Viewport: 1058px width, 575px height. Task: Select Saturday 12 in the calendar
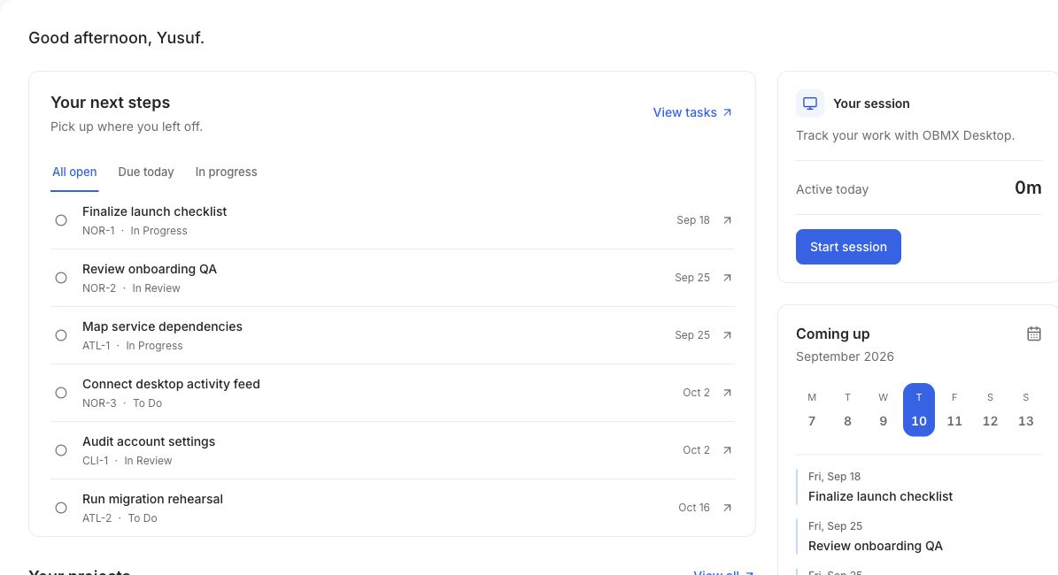point(990,410)
